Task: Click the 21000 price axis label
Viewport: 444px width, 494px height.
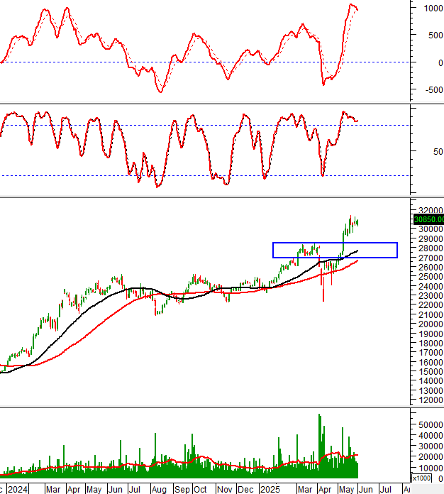Action: click(431, 314)
